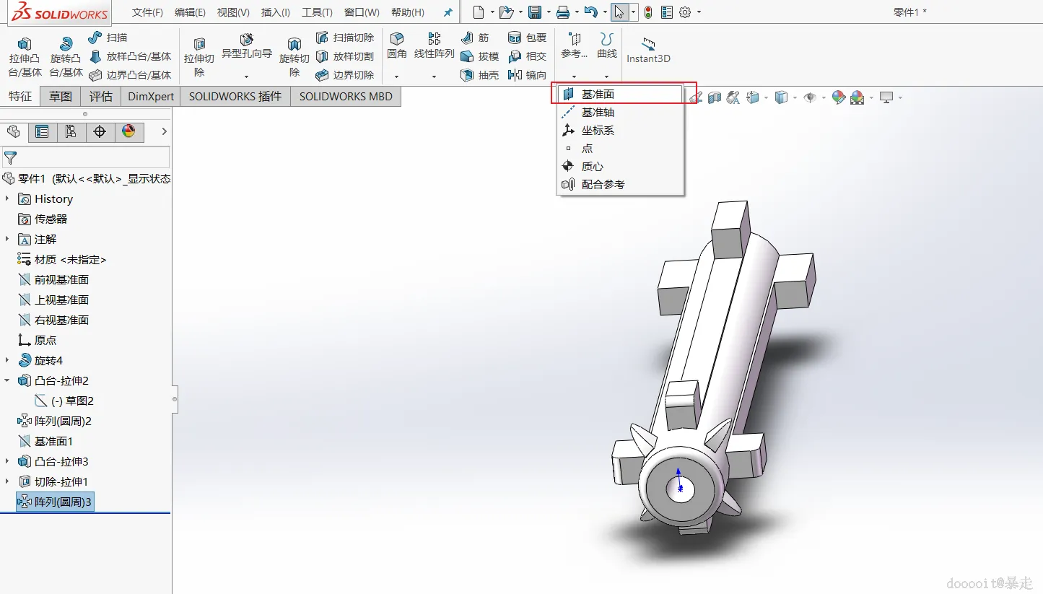Collapse the 凸台-拉伸2 feature node

[7, 380]
